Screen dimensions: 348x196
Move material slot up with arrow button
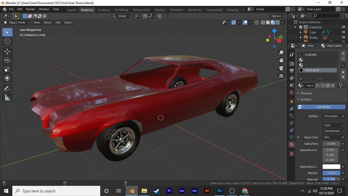343,72
